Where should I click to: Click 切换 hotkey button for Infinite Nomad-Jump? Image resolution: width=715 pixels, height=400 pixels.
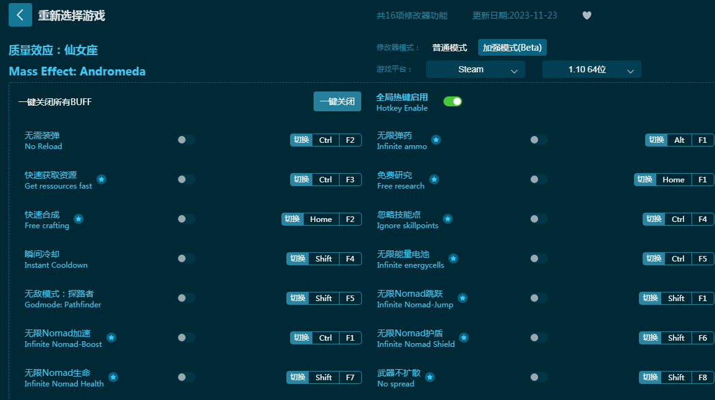click(650, 299)
